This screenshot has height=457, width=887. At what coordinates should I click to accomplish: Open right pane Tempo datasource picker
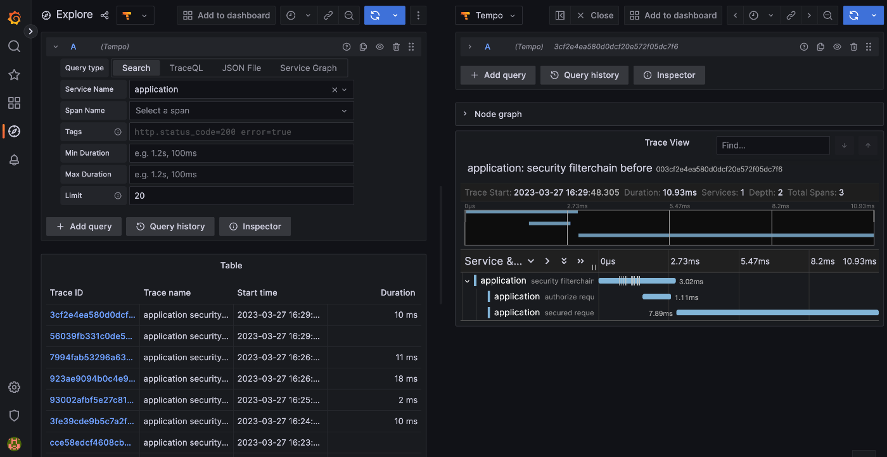point(488,15)
